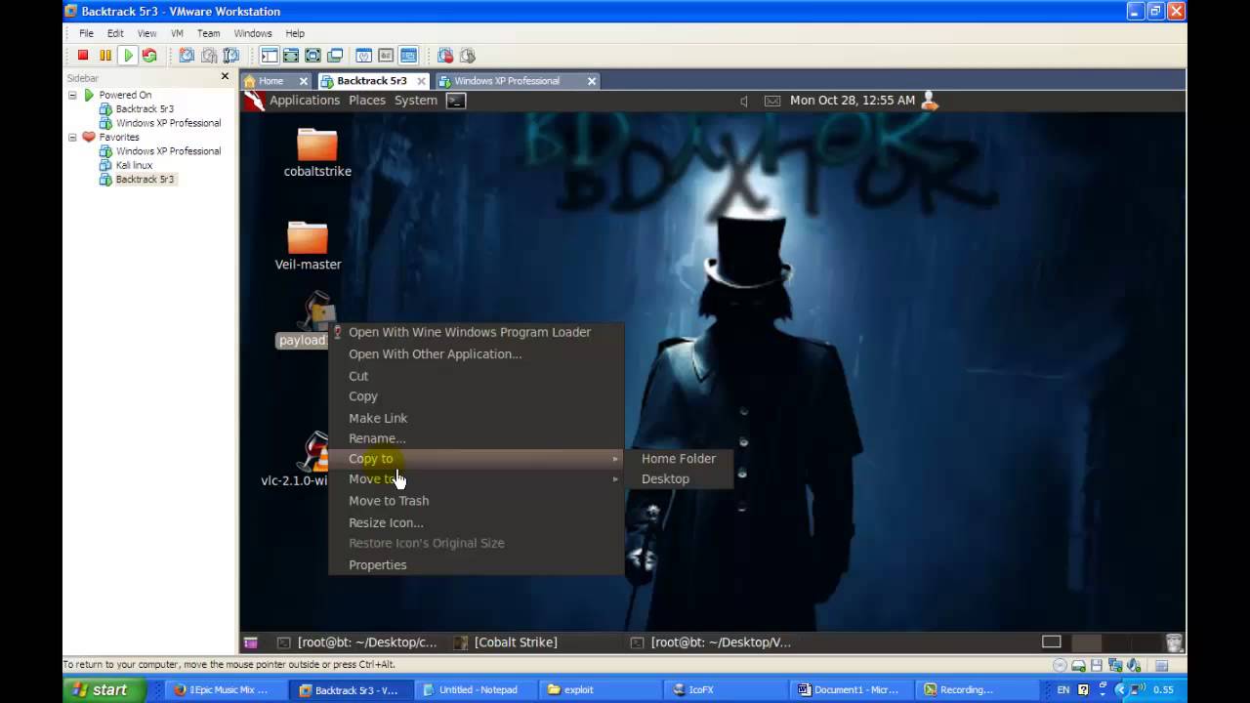Expand the Move to submenu
1250x703 pixels.
[x=477, y=478]
